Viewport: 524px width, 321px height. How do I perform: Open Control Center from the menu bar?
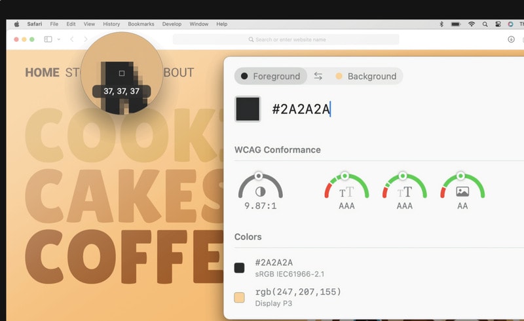pyautogui.click(x=498, y=24)
